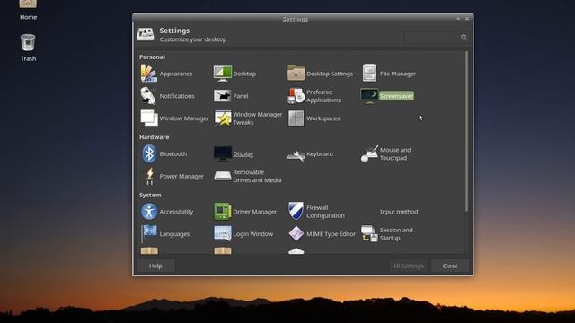Image resolution: width=575 pixels, height=323 pixels.
Task: Click the All Settings button
Action: click(408, 266)
